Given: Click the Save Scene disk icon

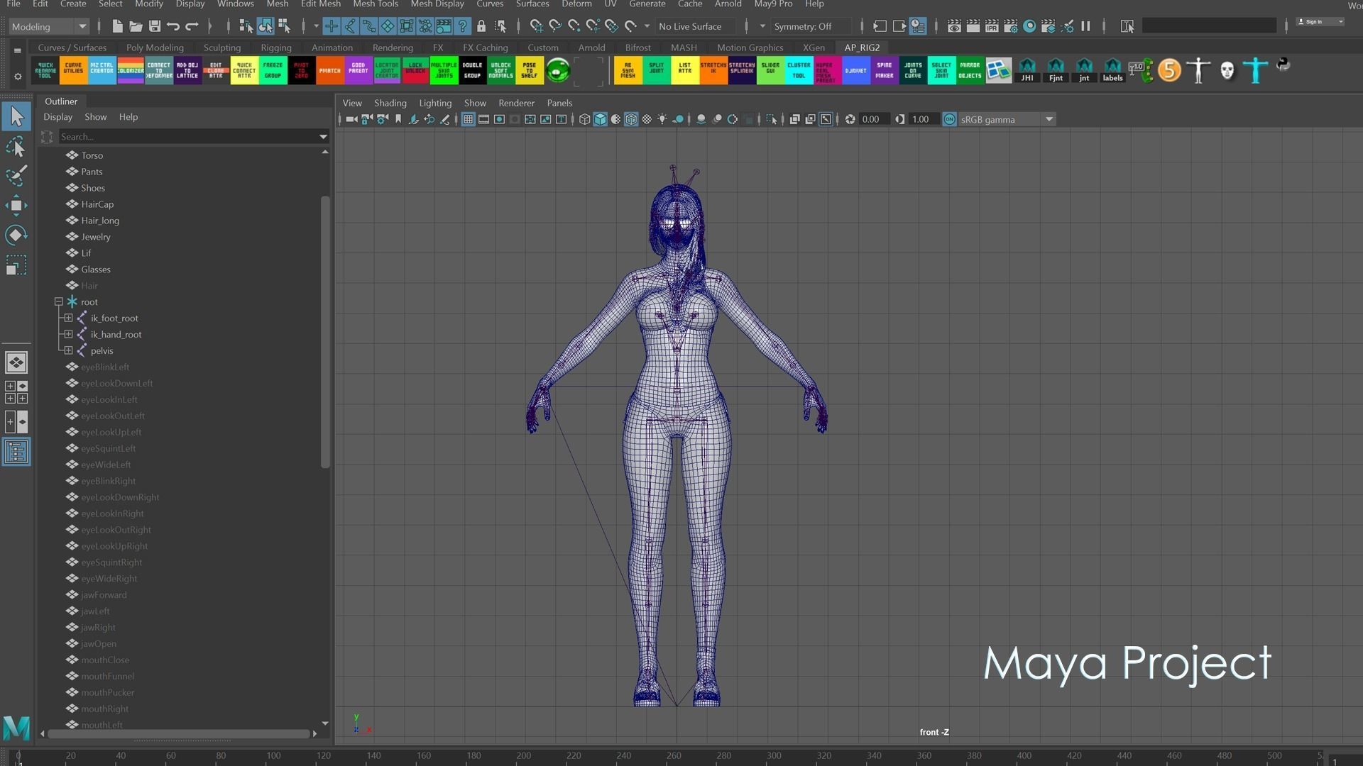Looking at the screenshot, I should (154, 26).
